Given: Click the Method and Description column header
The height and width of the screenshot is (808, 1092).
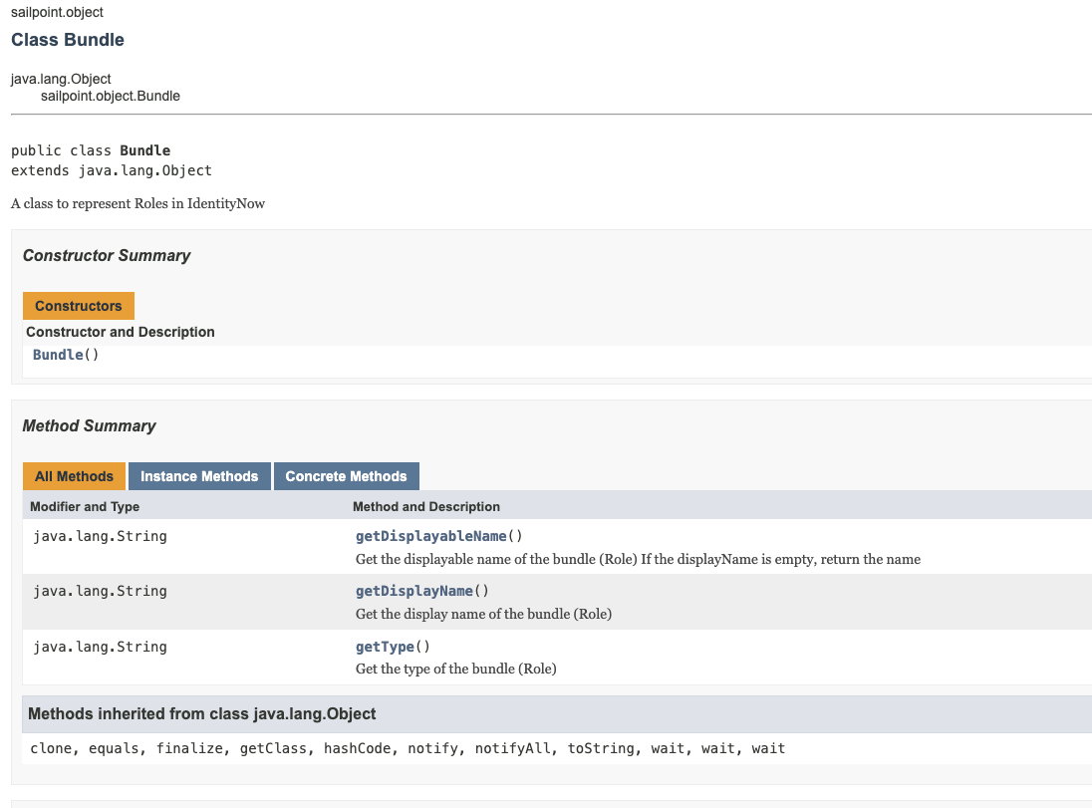Looking at the screenshot, I should 426,507.
